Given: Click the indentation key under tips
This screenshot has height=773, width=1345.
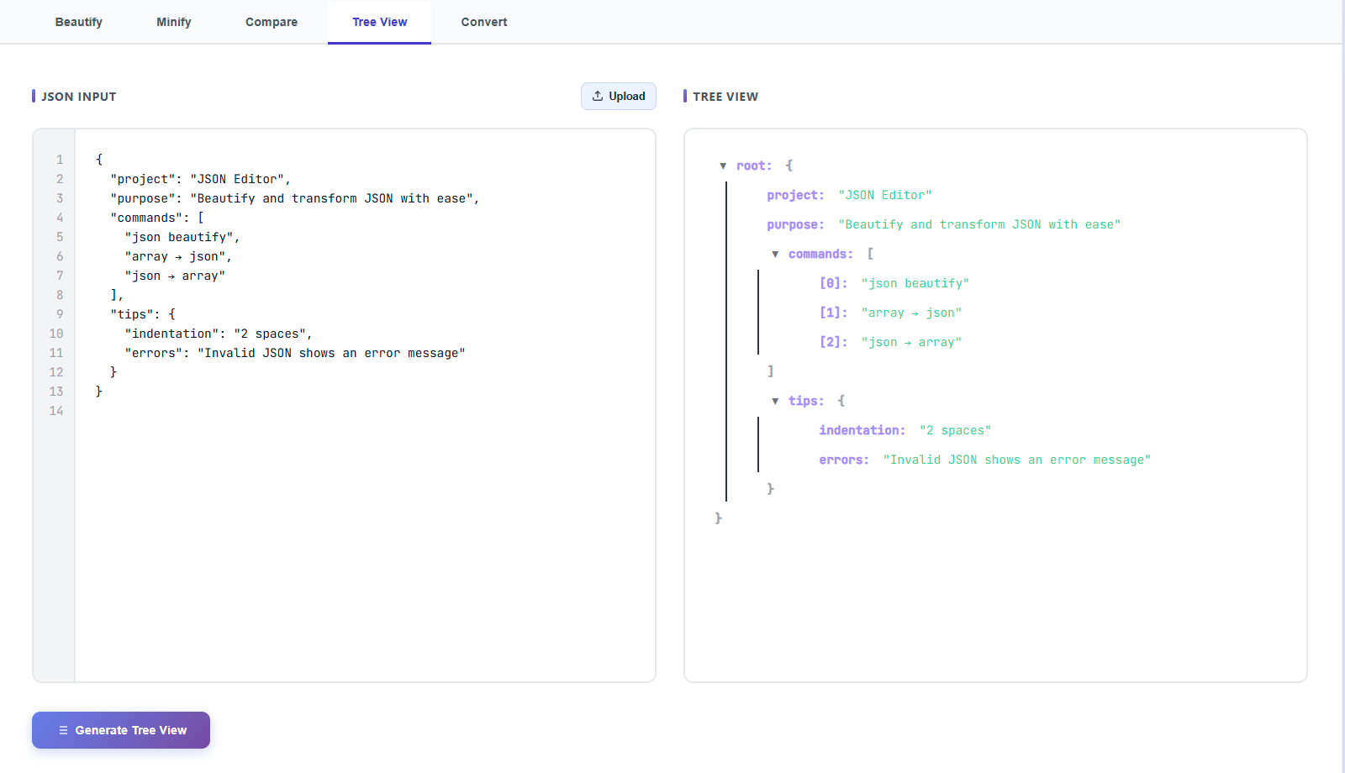Looking at the screenshot, I should (861, 430).
